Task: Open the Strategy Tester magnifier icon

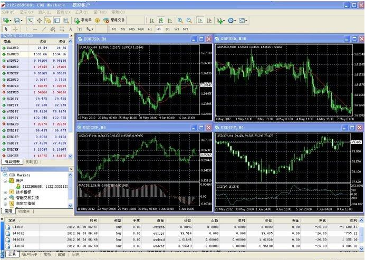Action: (66, 21)
